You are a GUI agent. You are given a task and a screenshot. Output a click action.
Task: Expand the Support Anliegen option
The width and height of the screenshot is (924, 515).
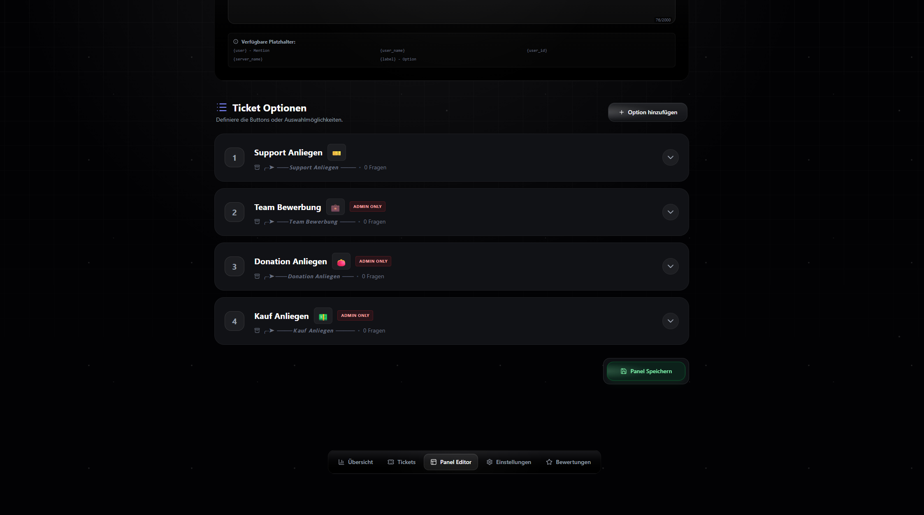tap(670, 157)
